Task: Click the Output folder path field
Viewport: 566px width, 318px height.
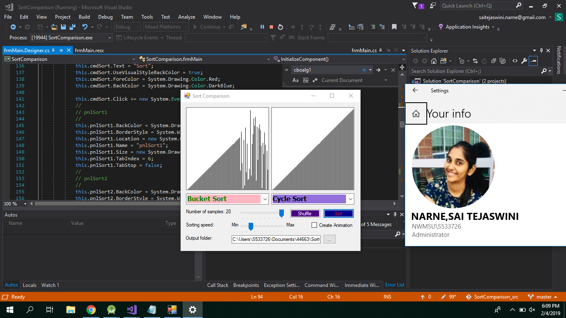Action: 276,239
